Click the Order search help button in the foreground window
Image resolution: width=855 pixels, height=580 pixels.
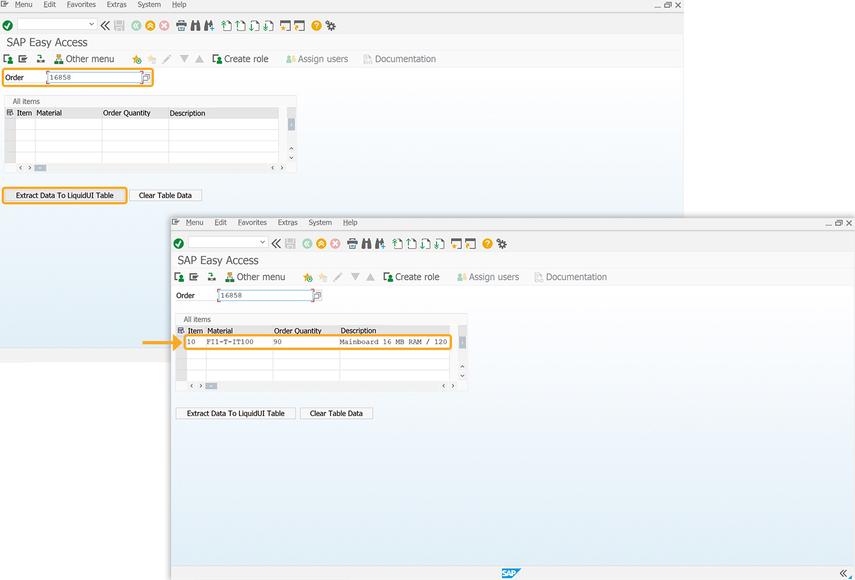[317, 295]
